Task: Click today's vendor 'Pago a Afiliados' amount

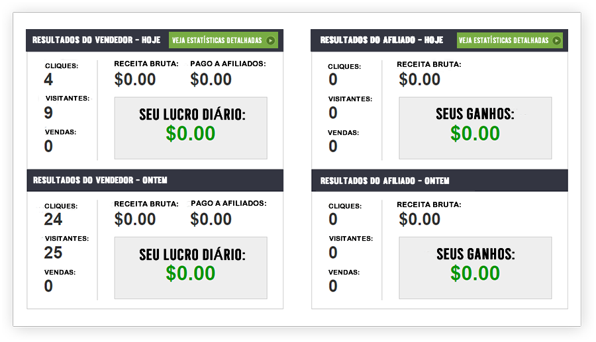Action: [211, 80]
